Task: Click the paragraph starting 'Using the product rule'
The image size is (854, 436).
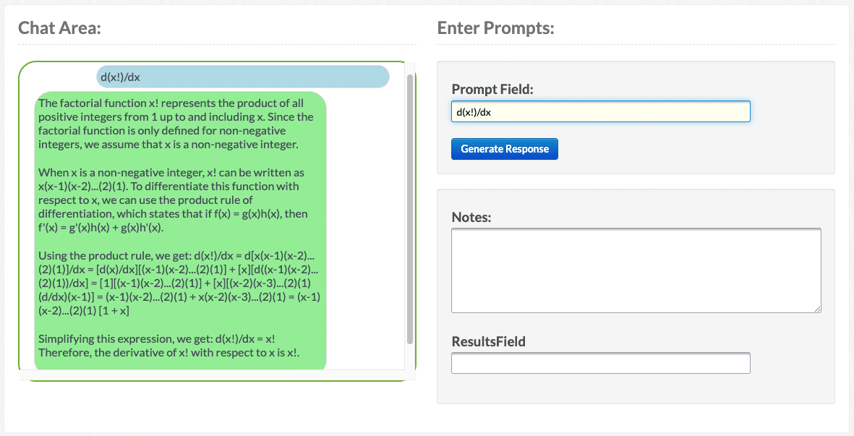Action: (x=179, y=283)
